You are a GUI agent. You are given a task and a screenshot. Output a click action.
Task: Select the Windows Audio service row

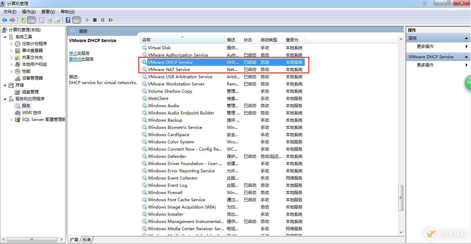coord(223,106)
